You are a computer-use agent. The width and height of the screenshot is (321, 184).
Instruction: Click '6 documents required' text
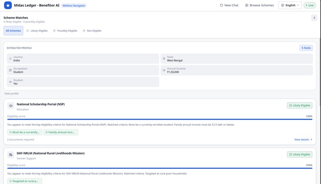click(21, 139)
